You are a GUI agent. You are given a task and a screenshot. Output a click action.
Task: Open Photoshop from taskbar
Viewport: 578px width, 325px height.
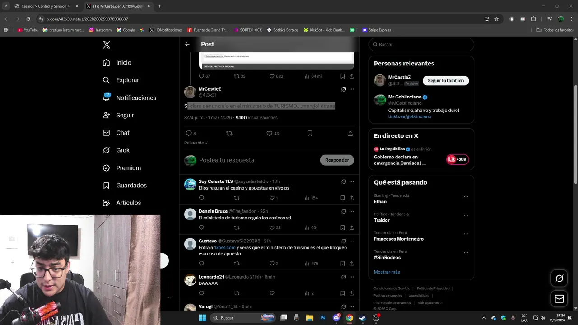[x=323, y=318]
